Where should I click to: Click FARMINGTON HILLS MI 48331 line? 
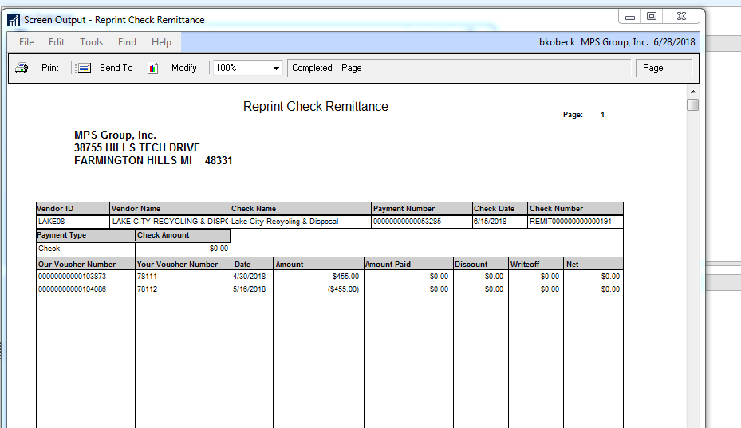(153, 161)
